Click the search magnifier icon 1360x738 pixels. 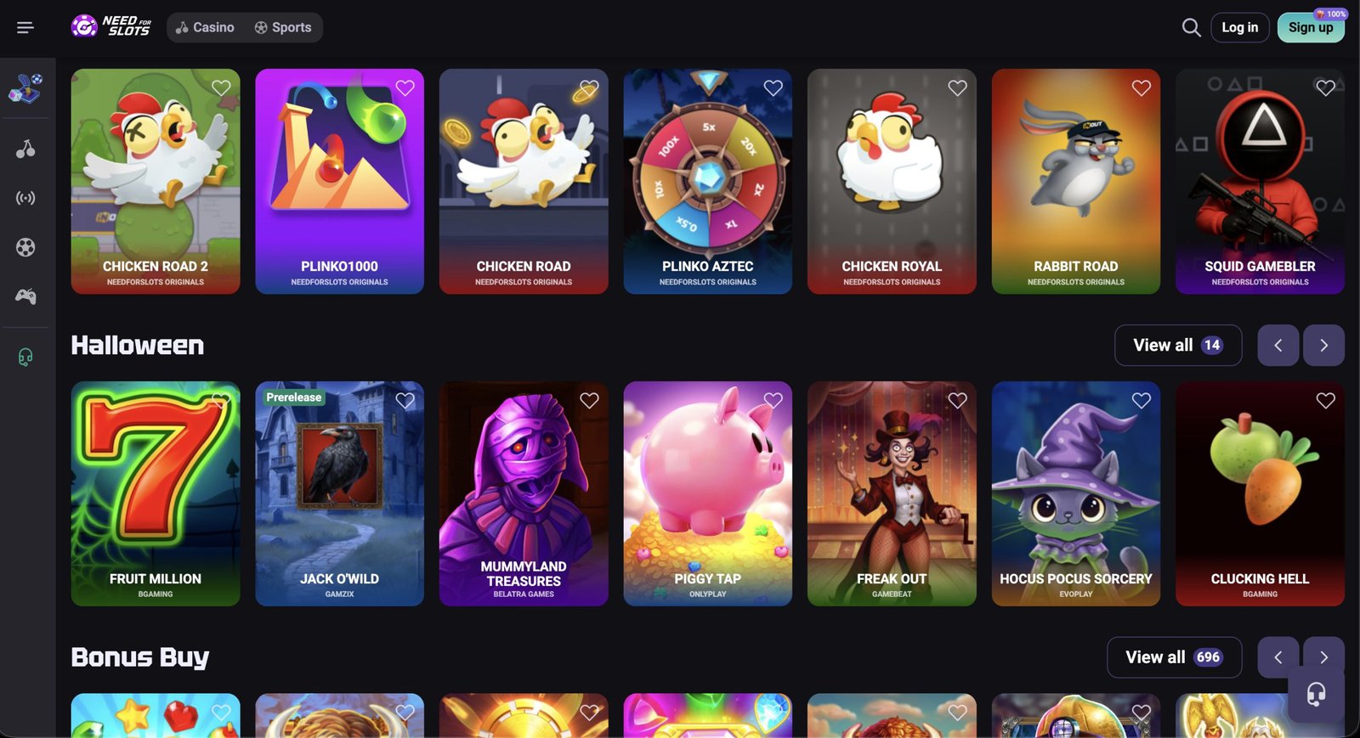(1191, 27)
